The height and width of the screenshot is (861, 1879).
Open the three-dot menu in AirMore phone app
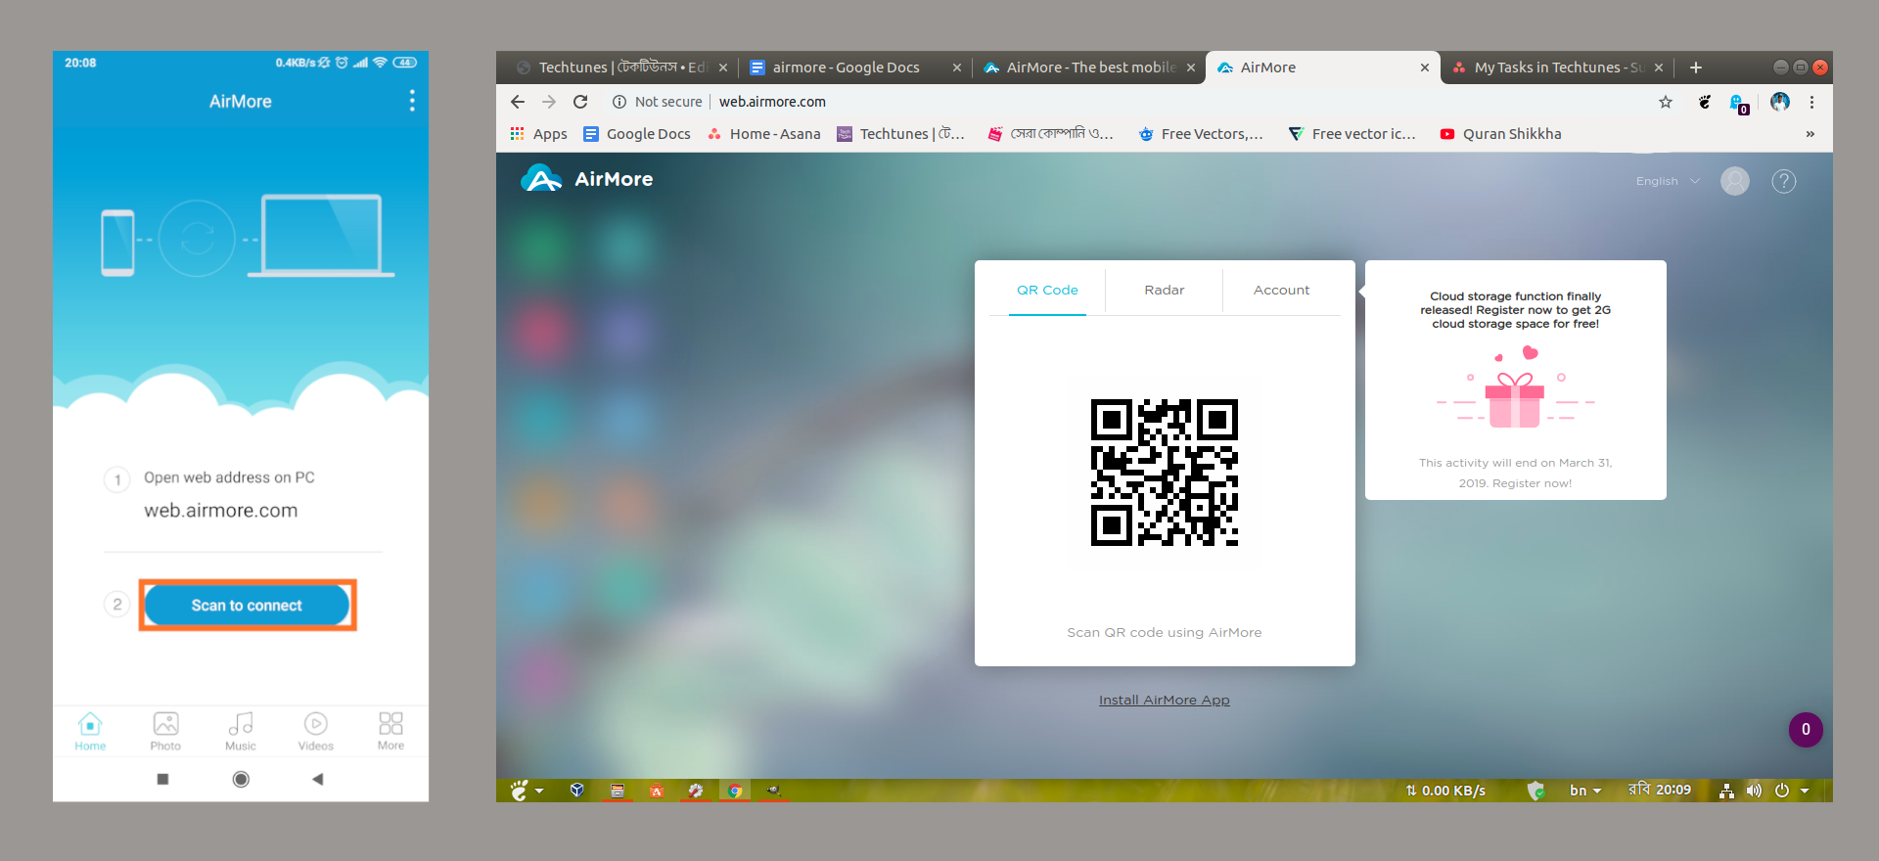(412, 101)
